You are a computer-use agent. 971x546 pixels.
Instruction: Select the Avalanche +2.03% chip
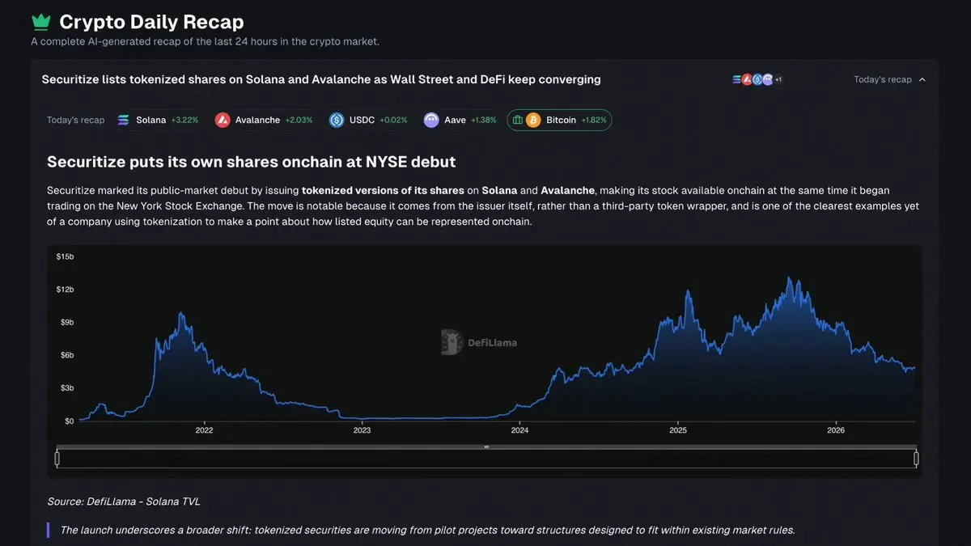point(264,120)
